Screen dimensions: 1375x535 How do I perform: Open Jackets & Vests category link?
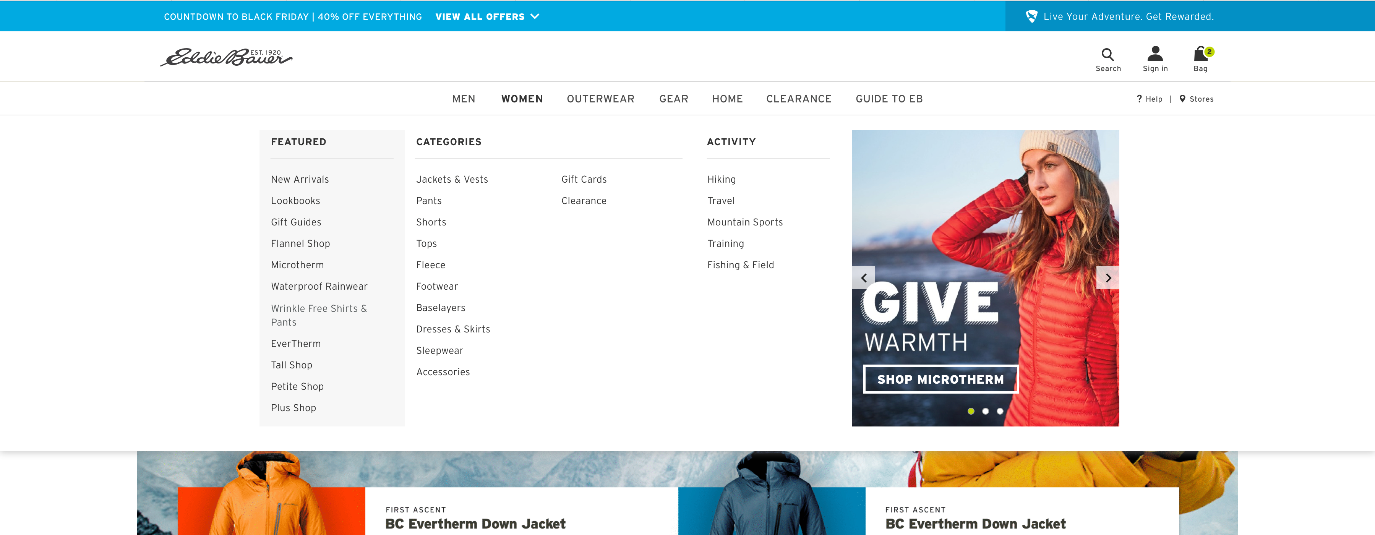pyautogui.click(x=452, y=179)
